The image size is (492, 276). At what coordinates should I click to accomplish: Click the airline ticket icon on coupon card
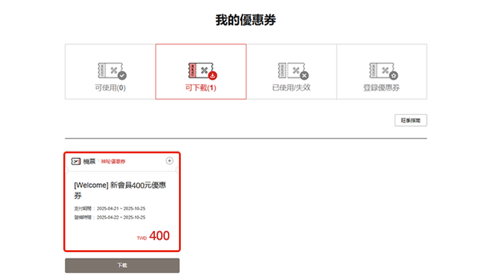point(76,161)
